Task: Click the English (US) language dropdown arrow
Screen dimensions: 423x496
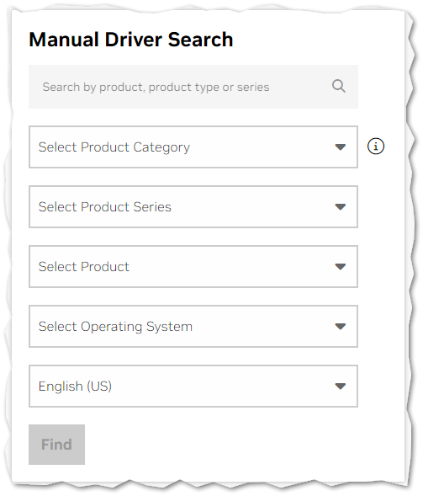Action: tap(341, 386)
